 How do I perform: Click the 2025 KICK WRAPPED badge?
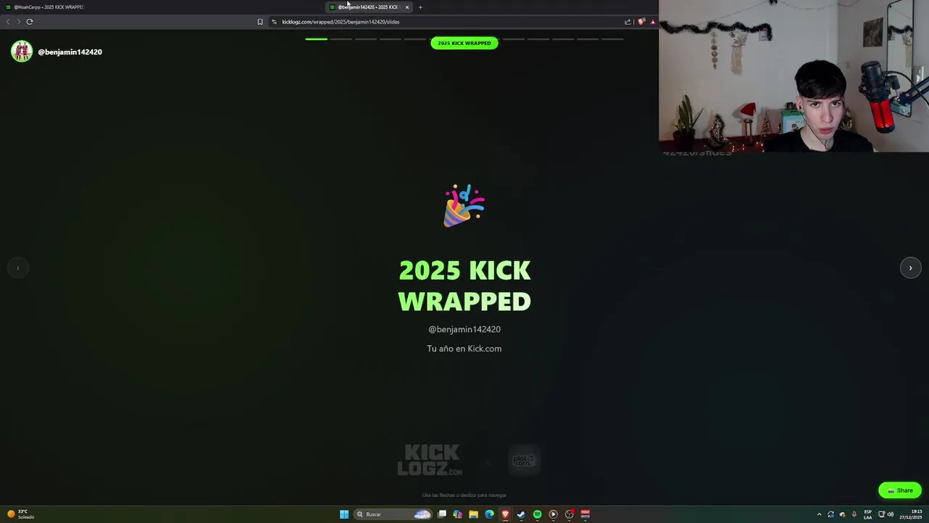(464, 43)
